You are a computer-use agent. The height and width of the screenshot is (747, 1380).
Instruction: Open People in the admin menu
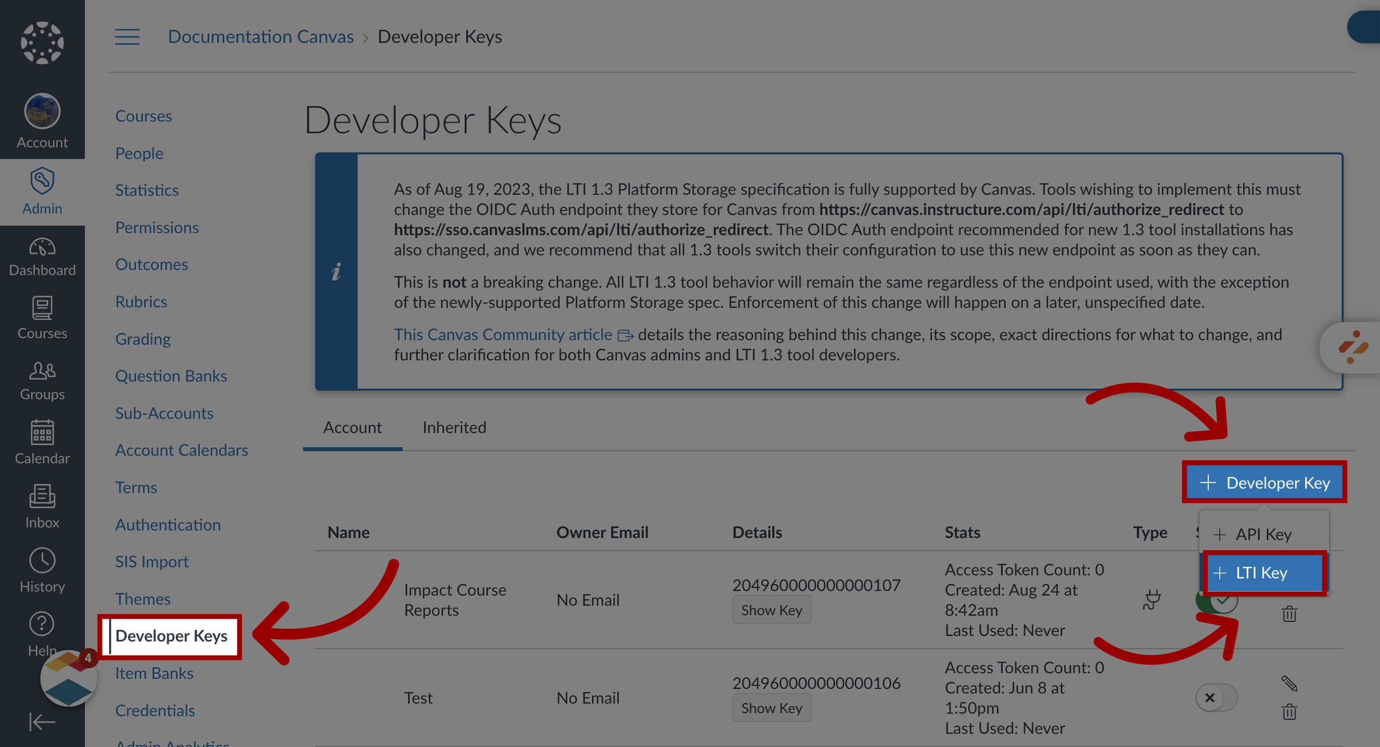[x=139, y=153]
